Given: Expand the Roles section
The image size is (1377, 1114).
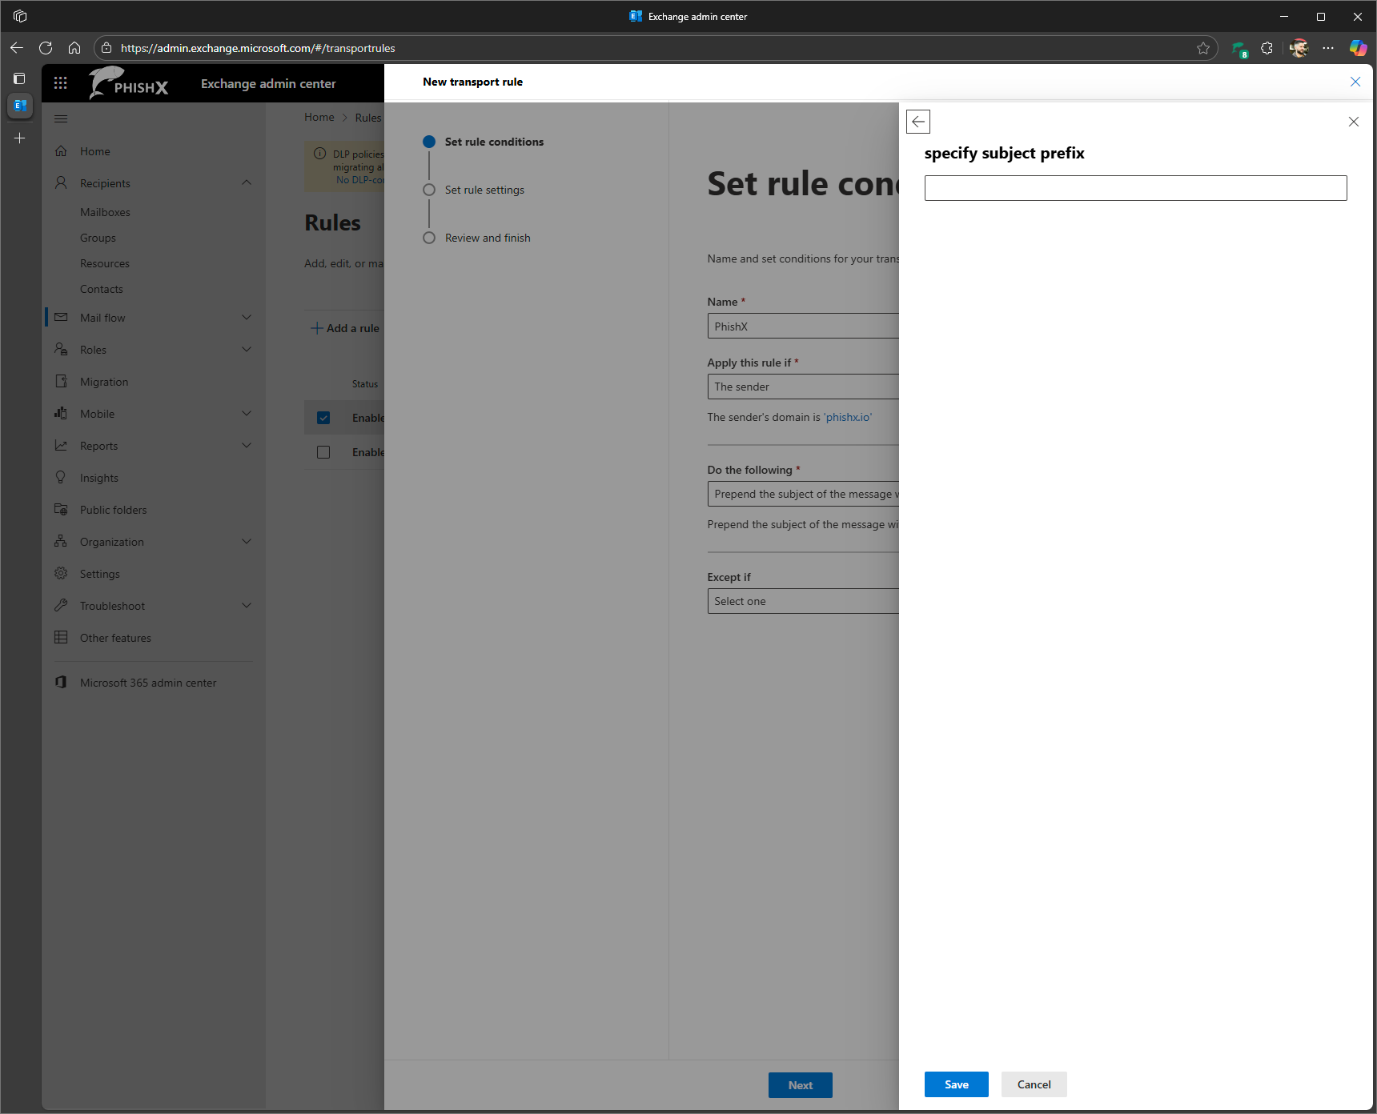Looking at the screenshot, I should (x=247, y=349).
